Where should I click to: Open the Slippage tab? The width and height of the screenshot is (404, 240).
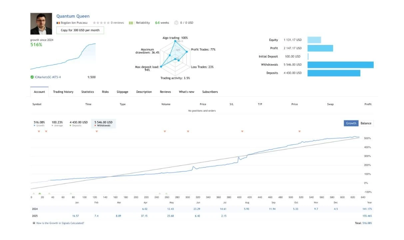point(122,92)
